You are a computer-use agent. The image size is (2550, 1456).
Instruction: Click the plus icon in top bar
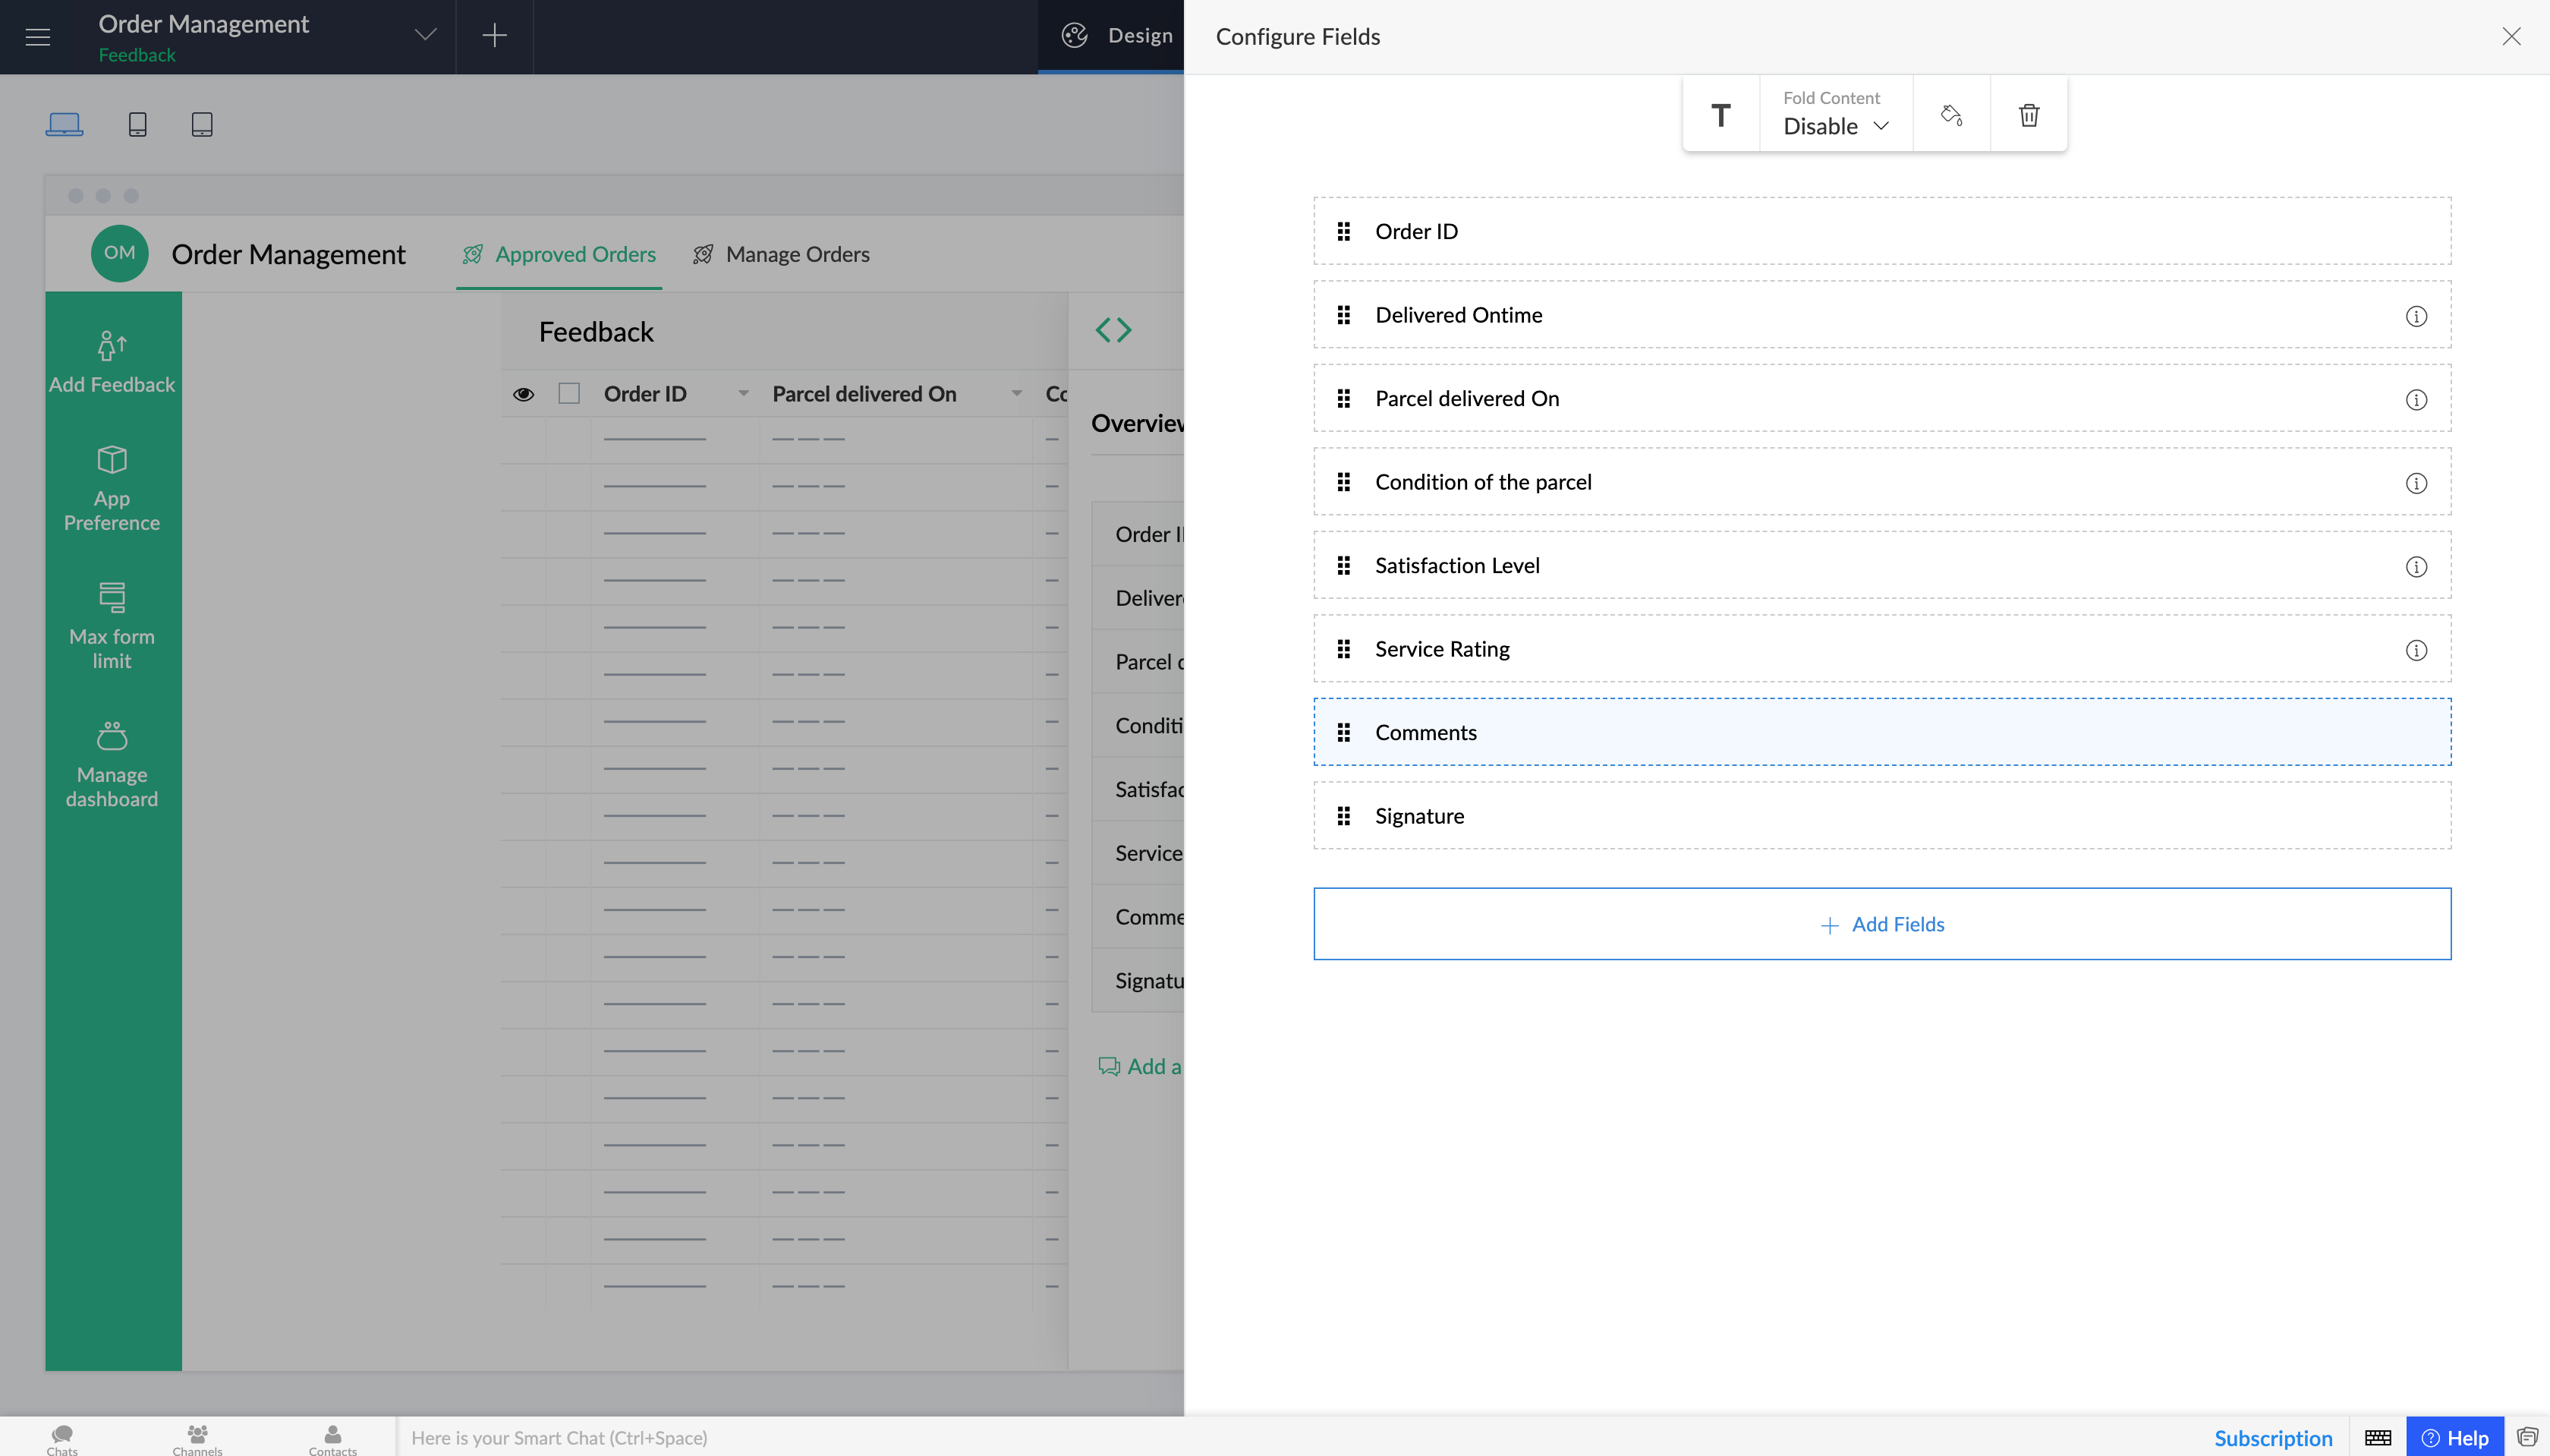click(x=494, y=36)
